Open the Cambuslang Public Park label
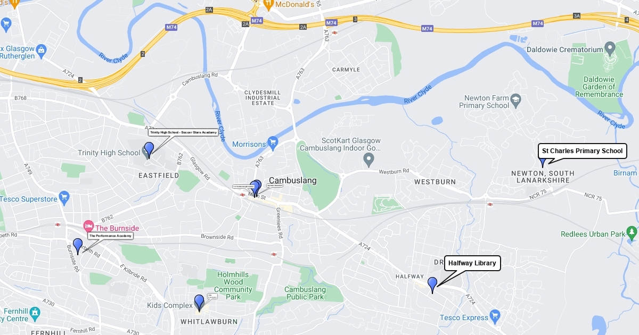639x335 pixels. (x=305, y=293)
